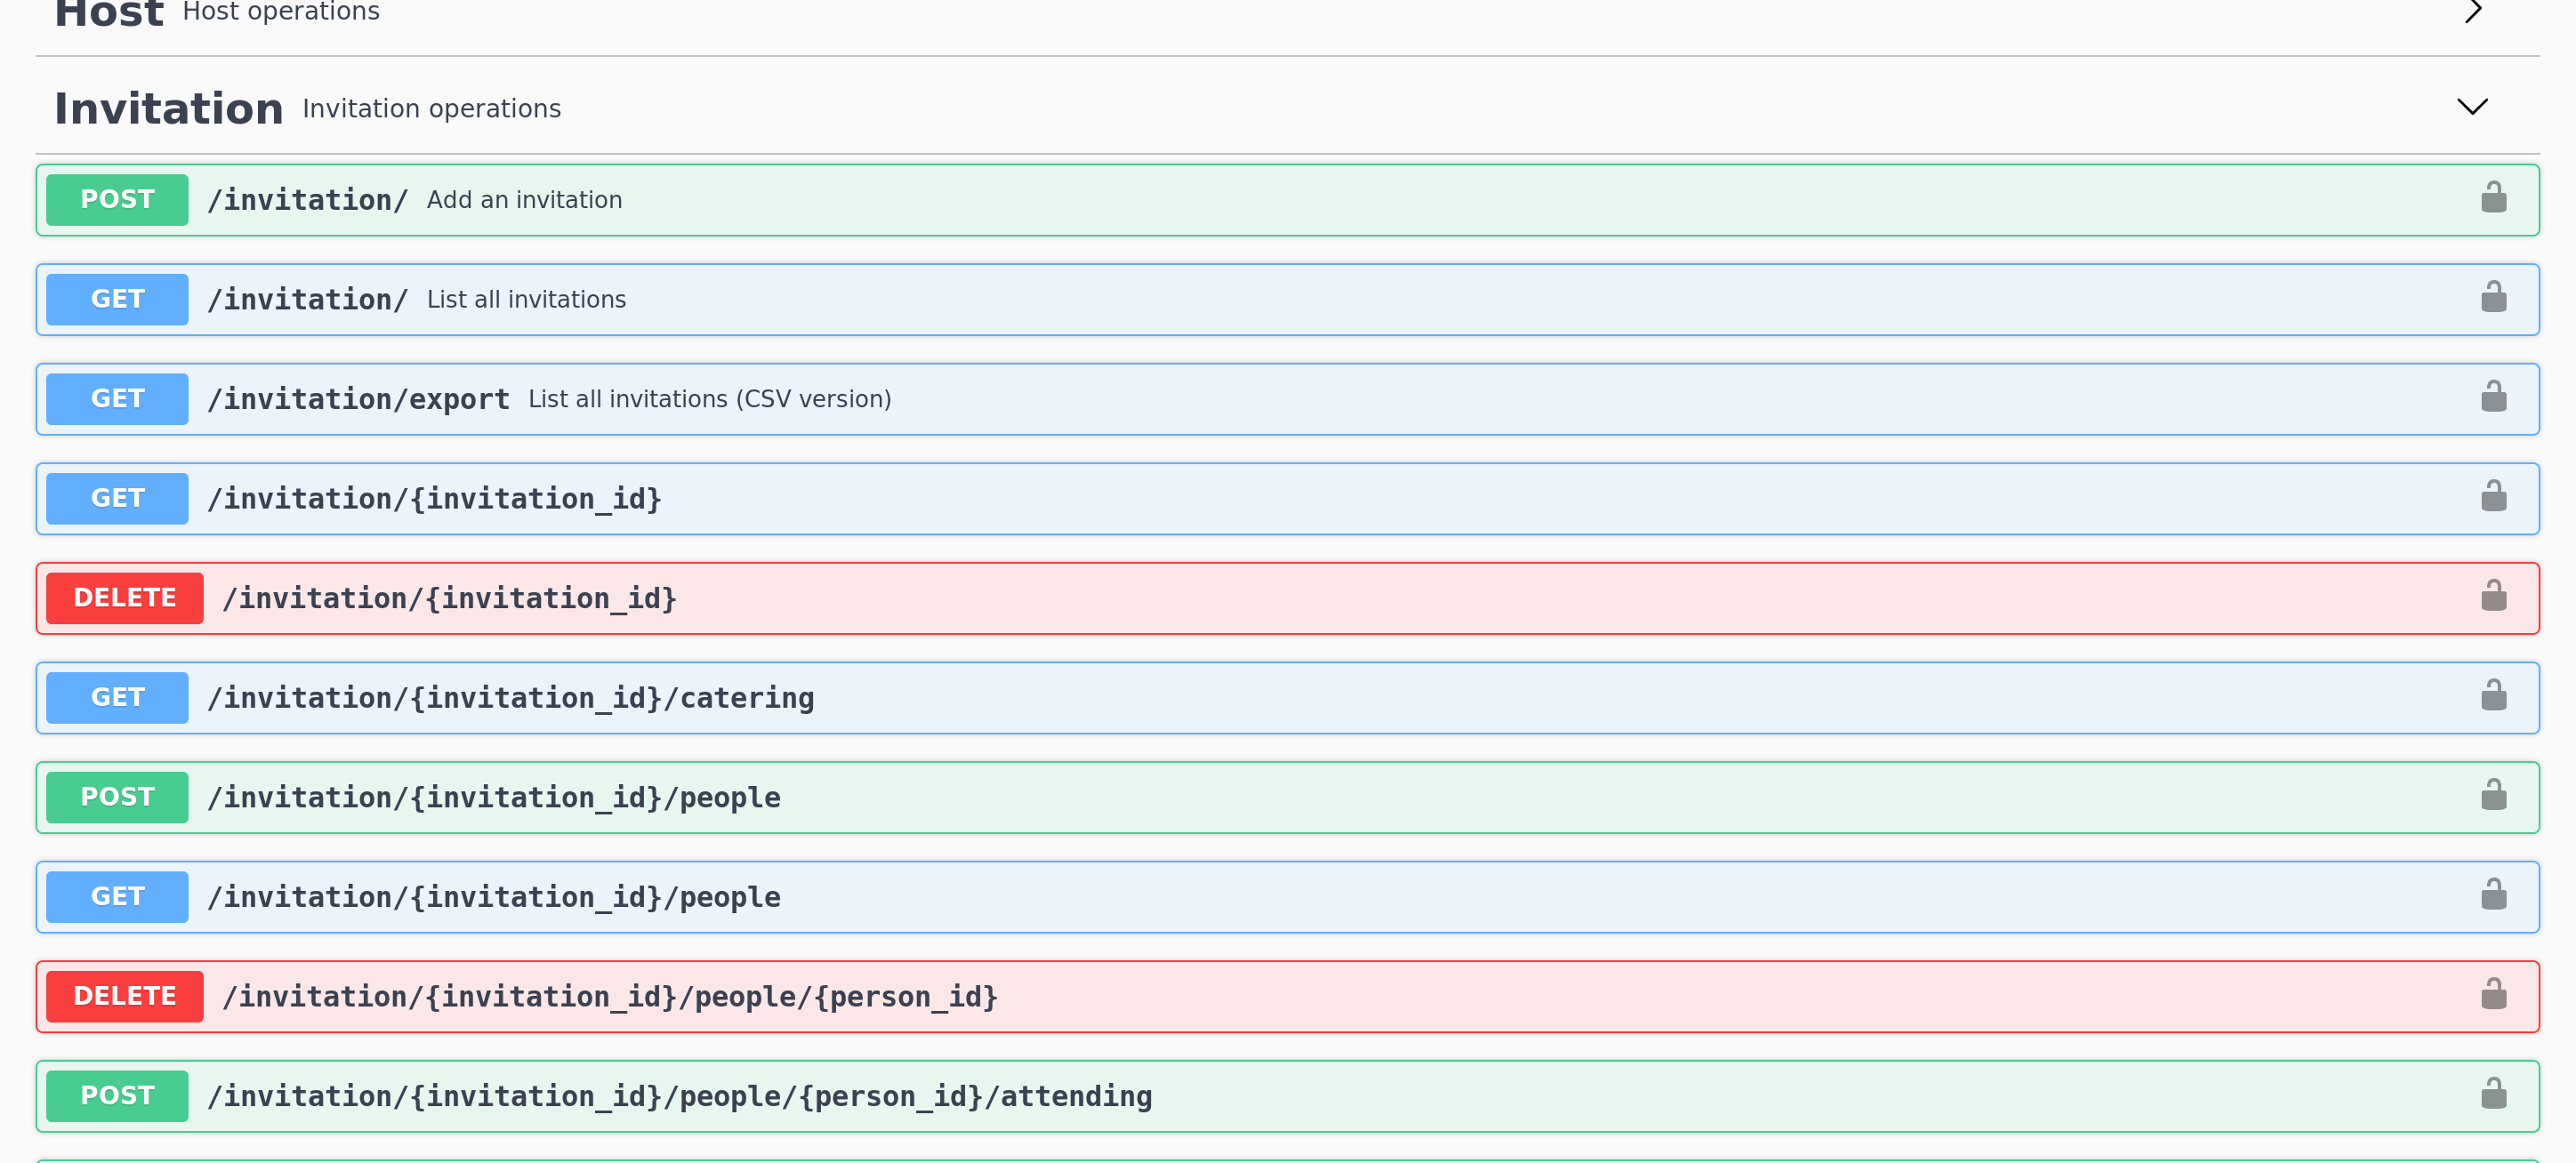The height and width of the screenshot is (1163, 2576).
Task: Click lock icon on POST /invitation/ row
Action: point(2493,198)
